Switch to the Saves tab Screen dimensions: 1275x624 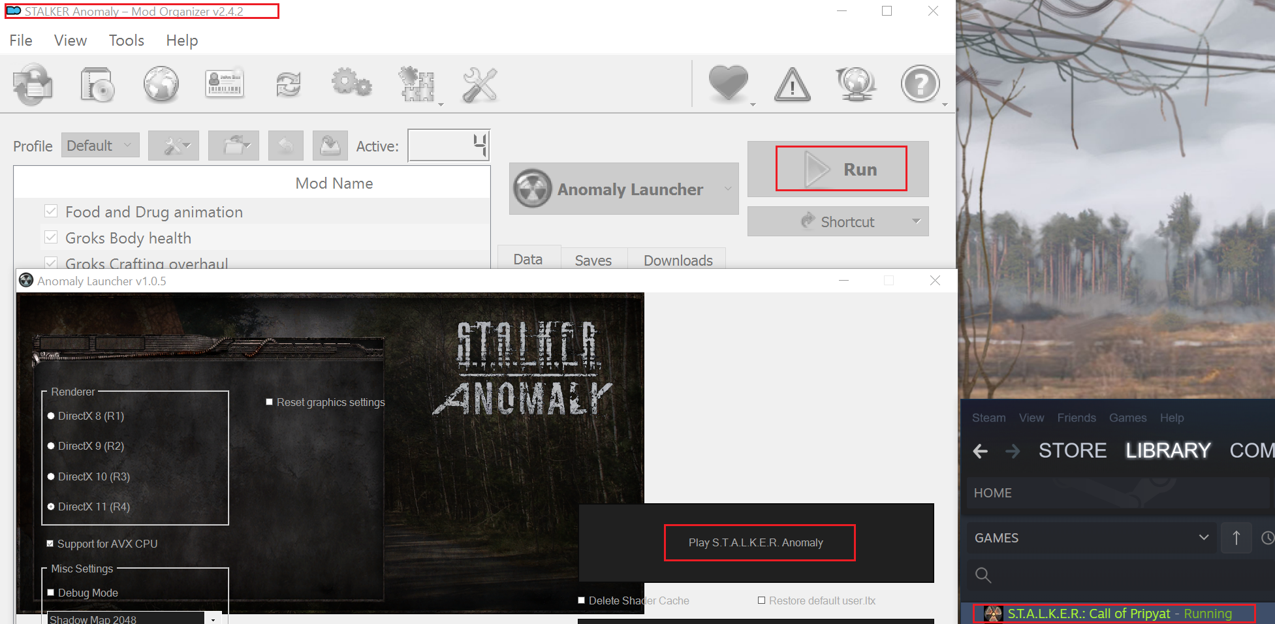(593, 260)
